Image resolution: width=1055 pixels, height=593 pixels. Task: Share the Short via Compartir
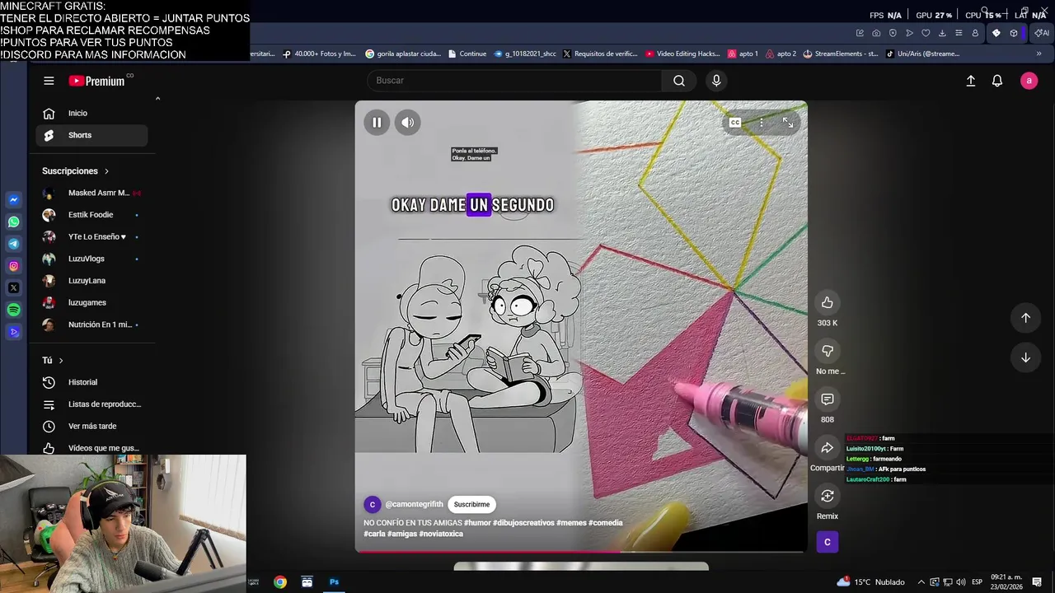(828, 448)
